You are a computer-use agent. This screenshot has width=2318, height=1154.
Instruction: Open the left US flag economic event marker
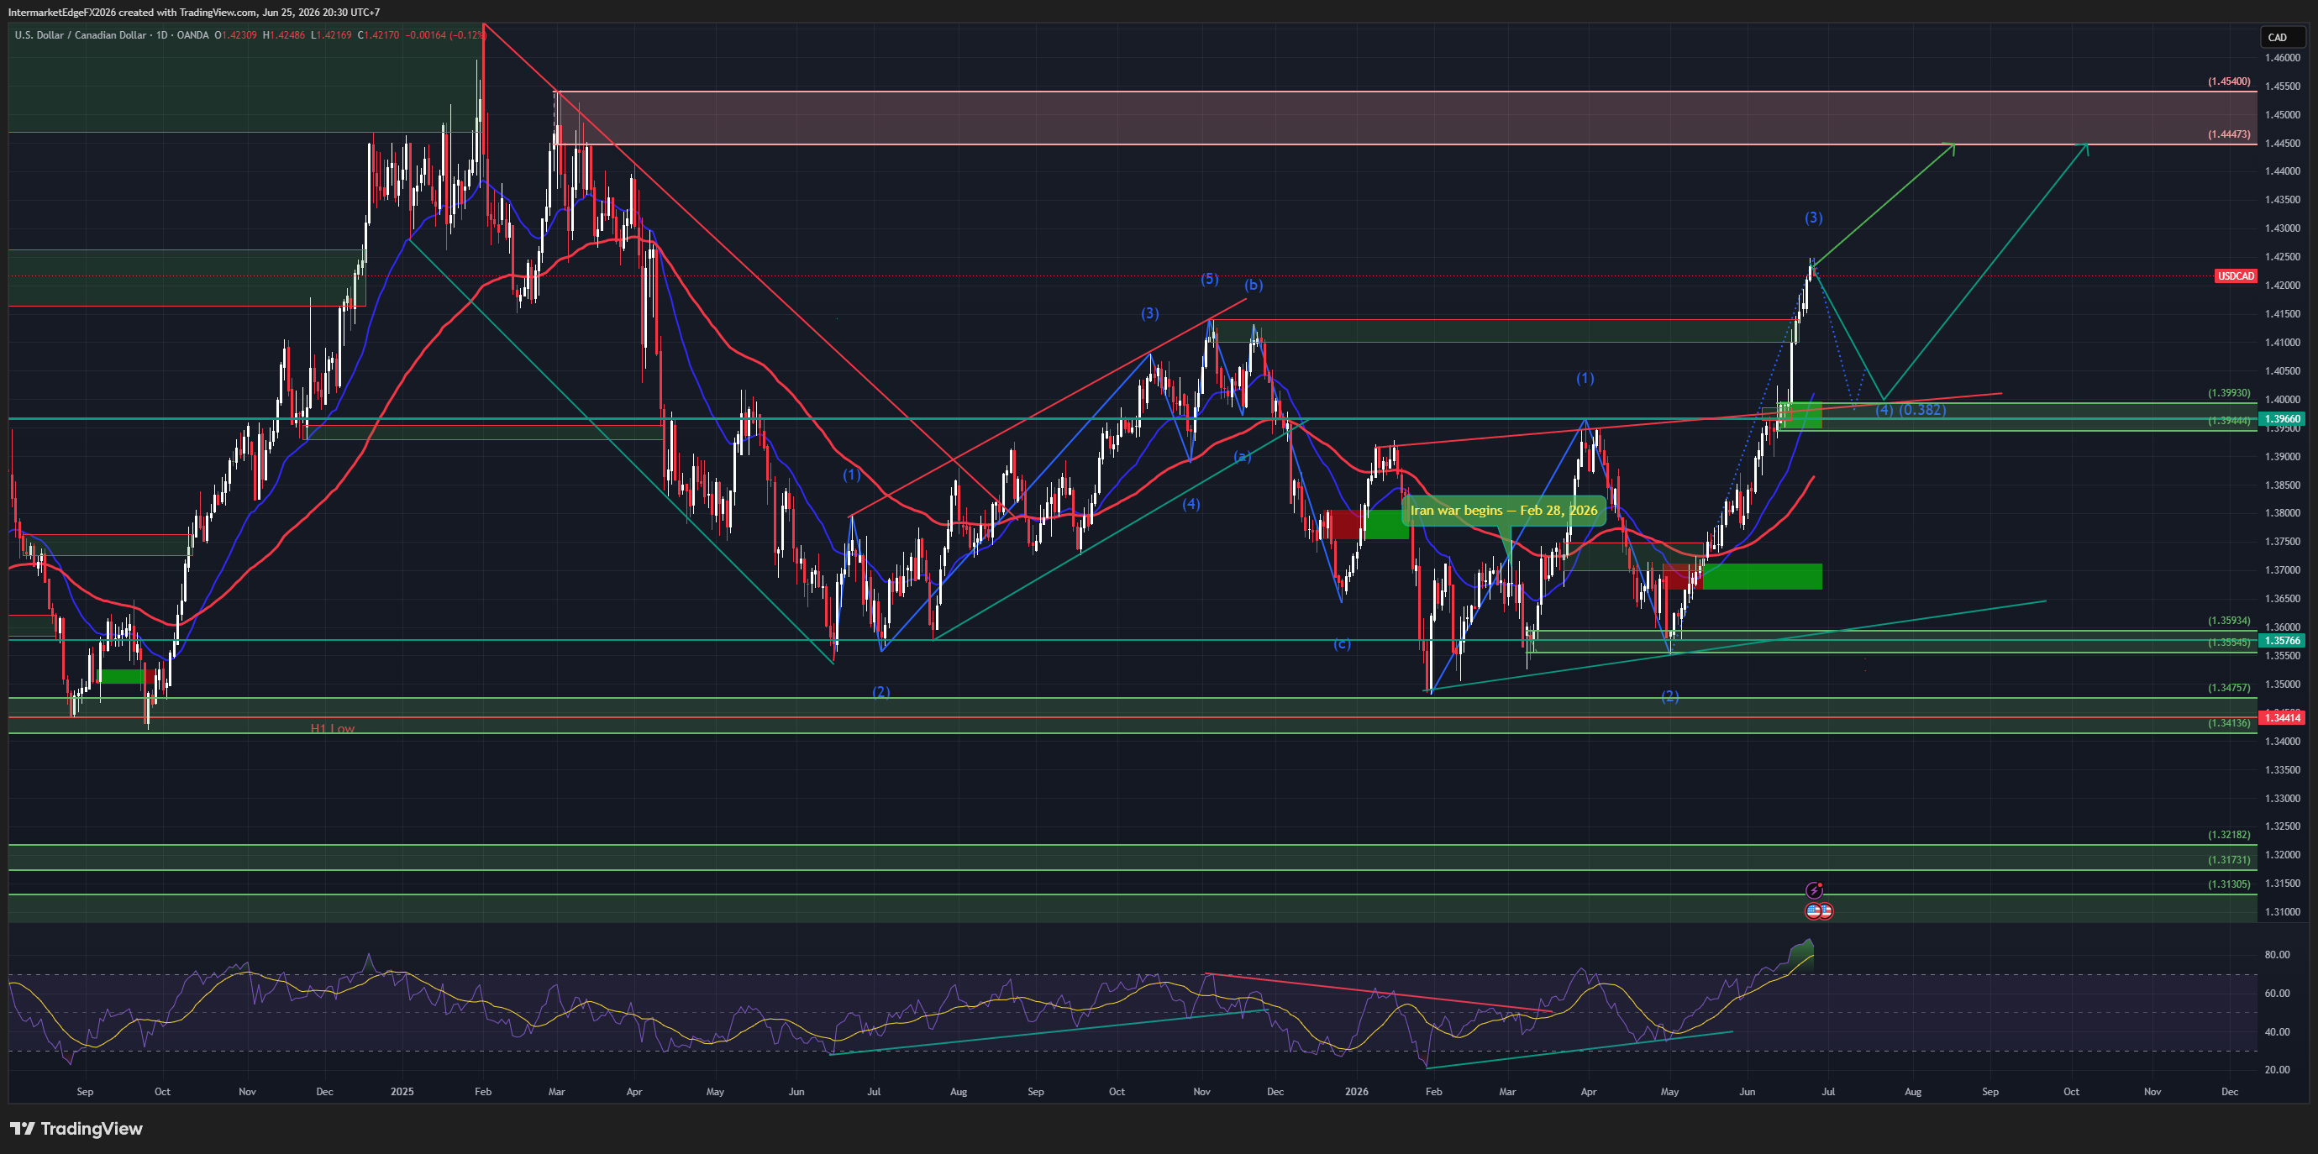pyautogui.click(x=1813, y=910)
